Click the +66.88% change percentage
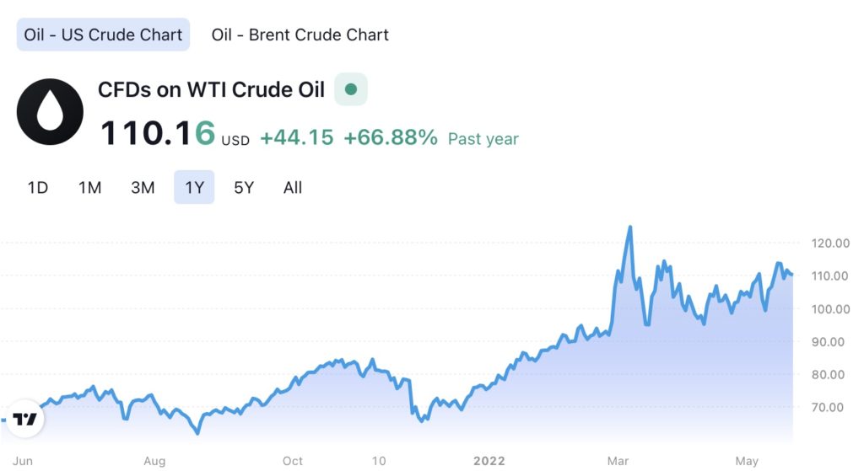 pos(390,137)
